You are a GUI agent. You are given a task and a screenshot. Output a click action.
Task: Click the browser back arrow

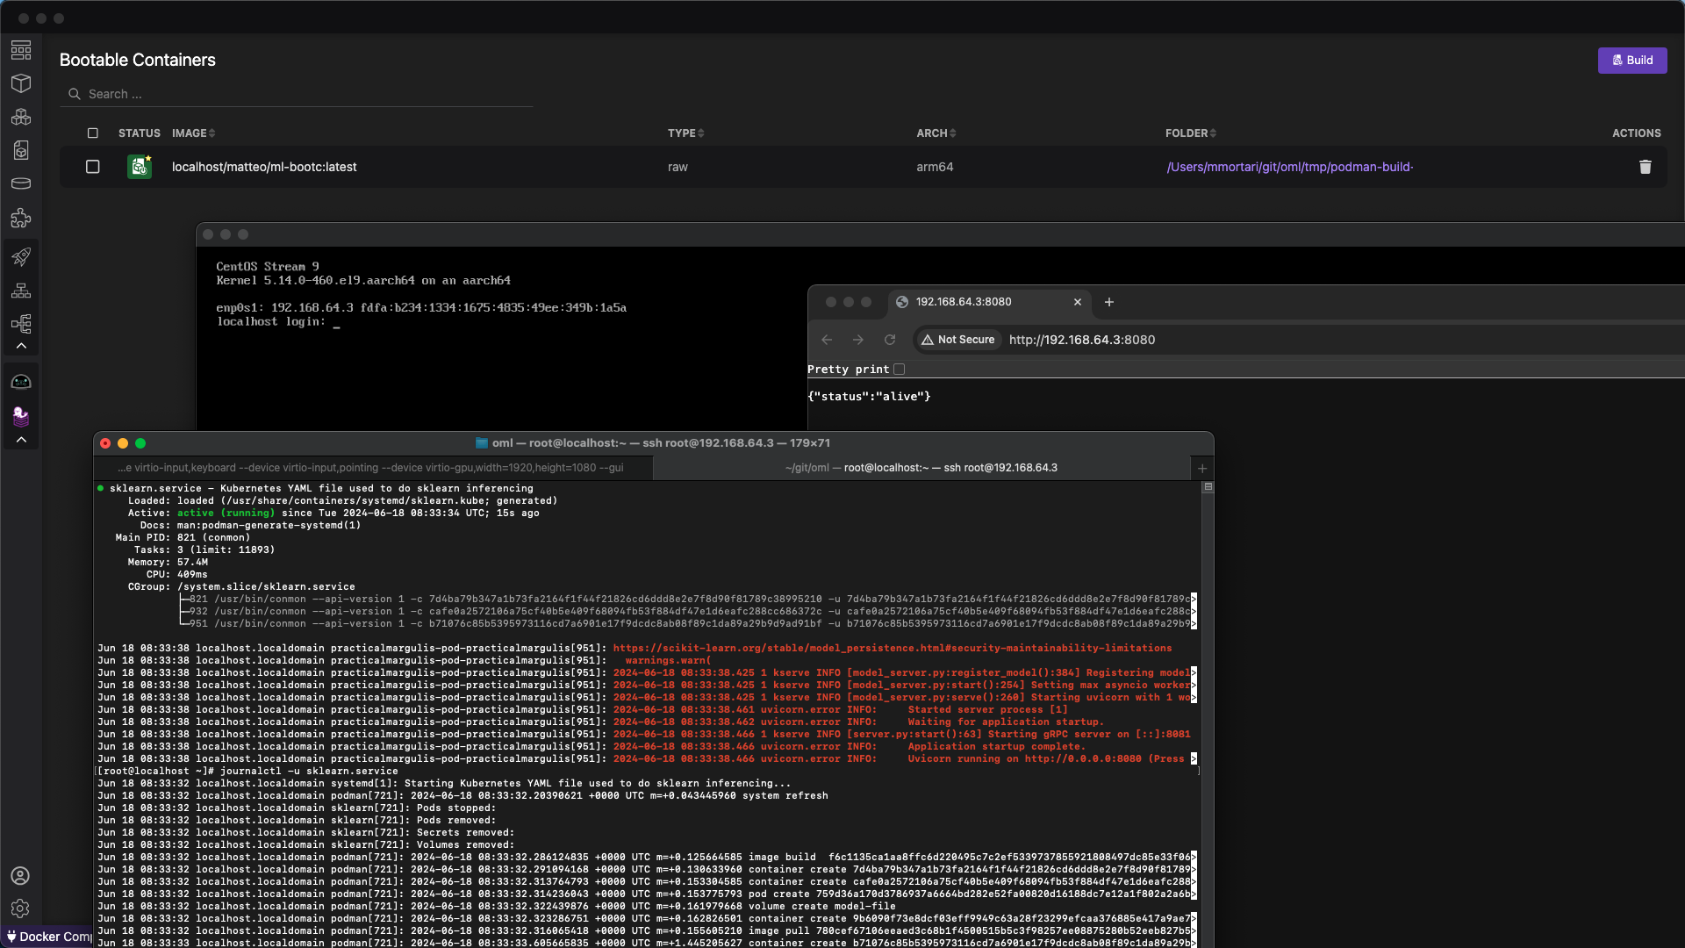827,340
